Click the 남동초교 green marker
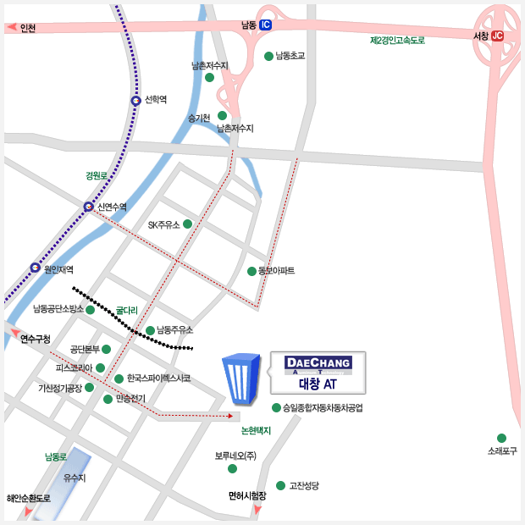The width and height of the screenshot is (525, 525). tap(269, 57)
